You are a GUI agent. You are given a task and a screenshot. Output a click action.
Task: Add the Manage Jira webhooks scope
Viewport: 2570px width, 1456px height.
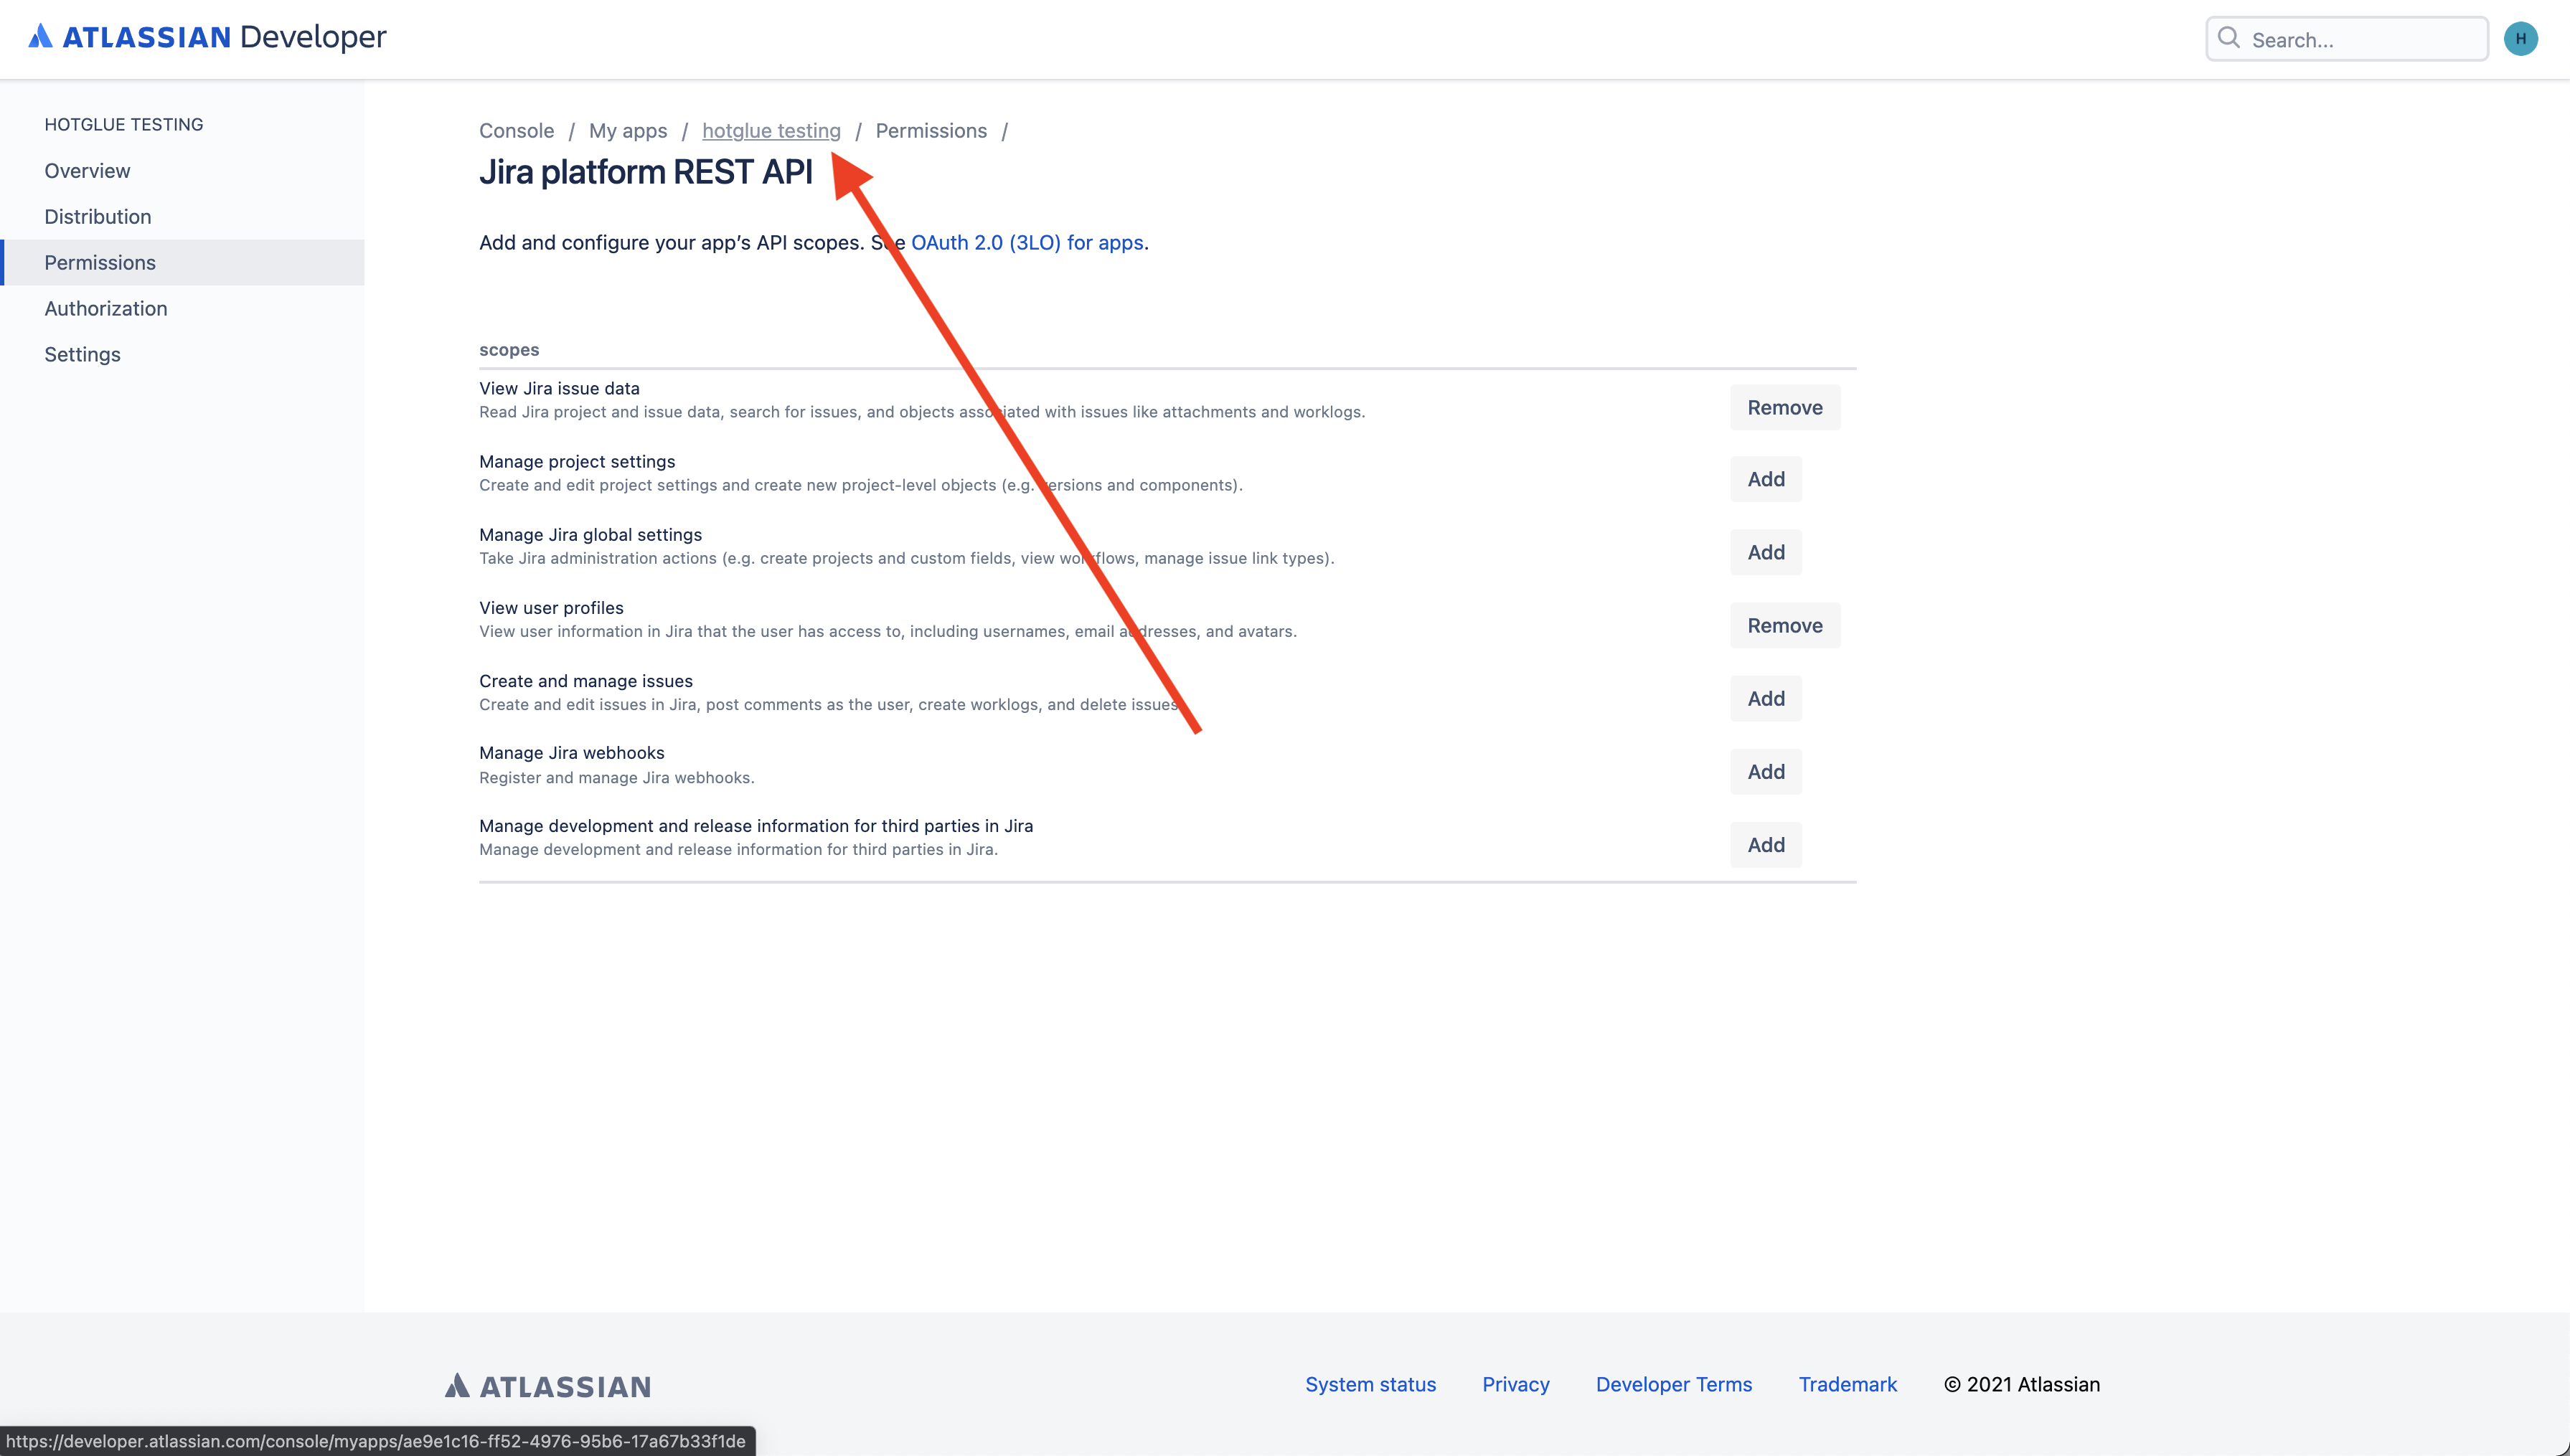(x=1765, y=772)
